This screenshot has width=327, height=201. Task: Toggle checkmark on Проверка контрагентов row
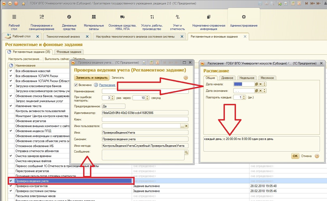(11, 186)
